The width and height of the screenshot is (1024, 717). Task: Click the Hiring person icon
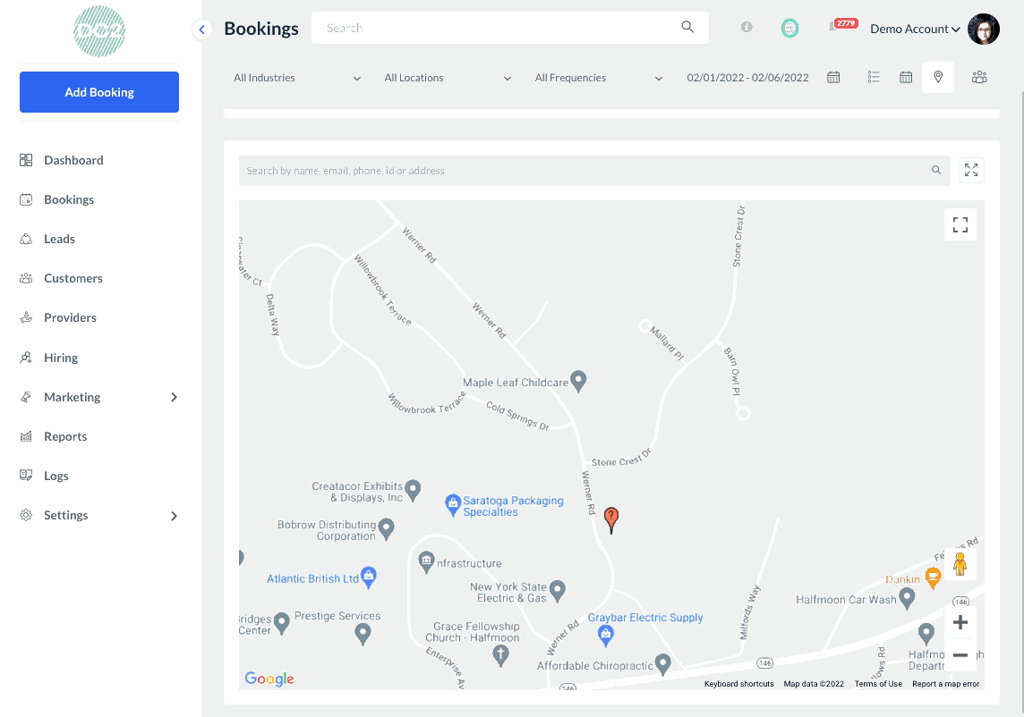(x=26, y=358)
